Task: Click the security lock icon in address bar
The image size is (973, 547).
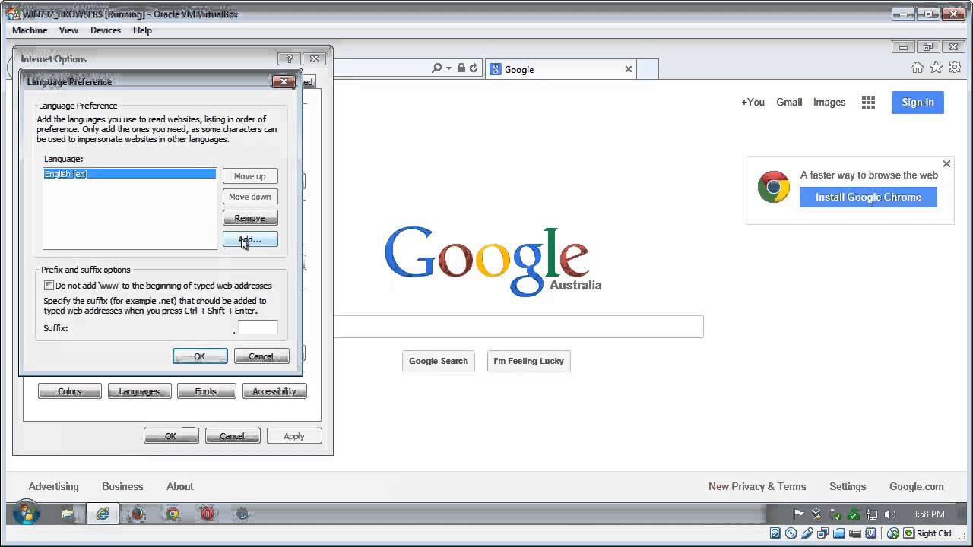Action: pos(461,68)
